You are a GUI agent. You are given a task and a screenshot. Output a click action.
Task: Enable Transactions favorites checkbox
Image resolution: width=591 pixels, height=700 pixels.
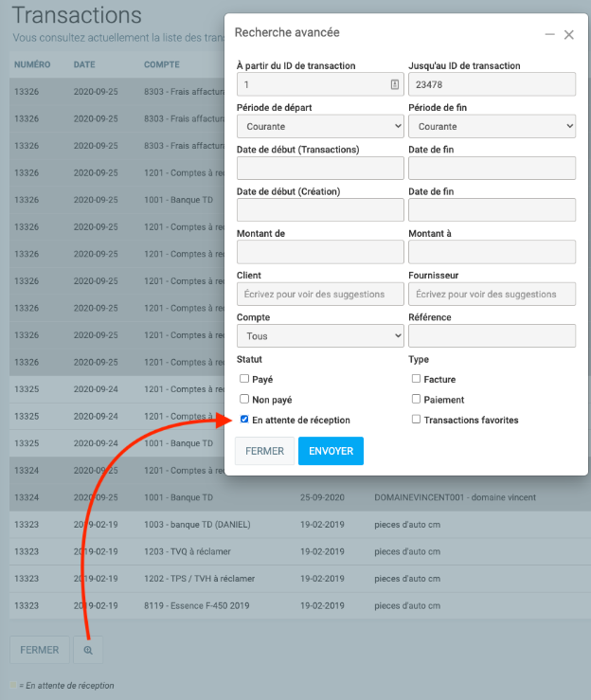(x=416, y=420)
